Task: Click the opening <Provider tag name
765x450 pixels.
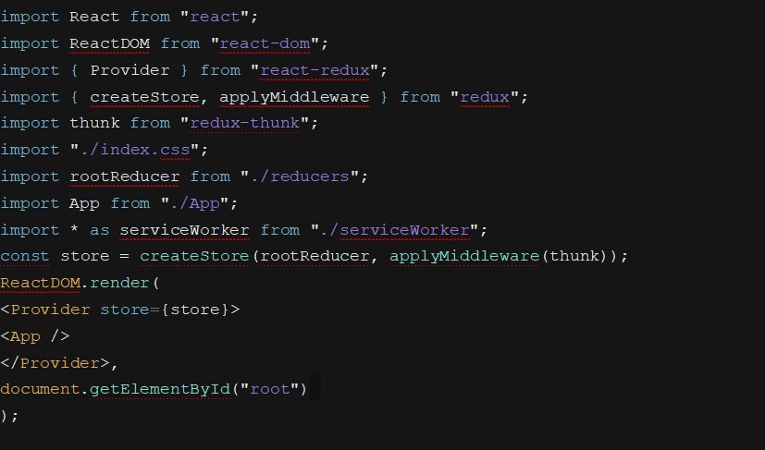Action: pyautogui.click(x=50, y=310)
